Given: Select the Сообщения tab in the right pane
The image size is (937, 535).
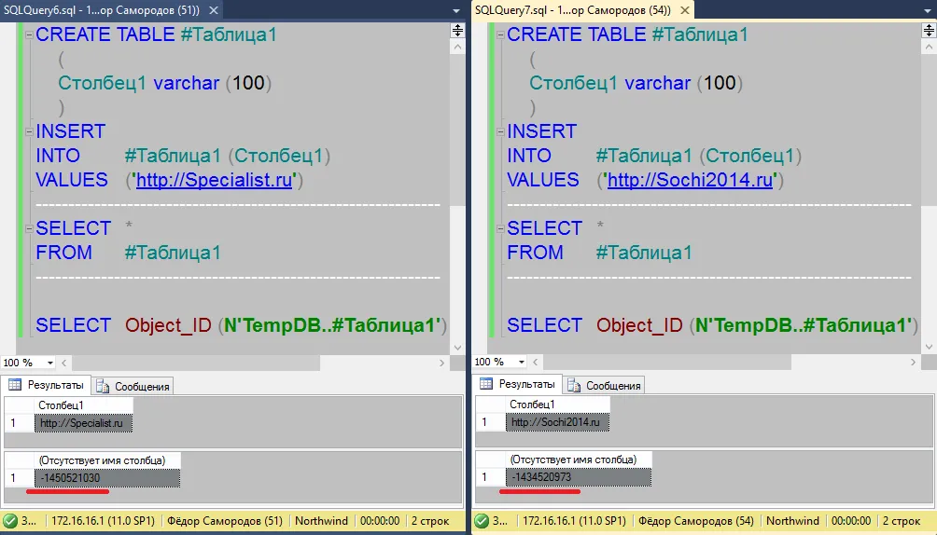Looking at the screenshot, I should 604,386.
